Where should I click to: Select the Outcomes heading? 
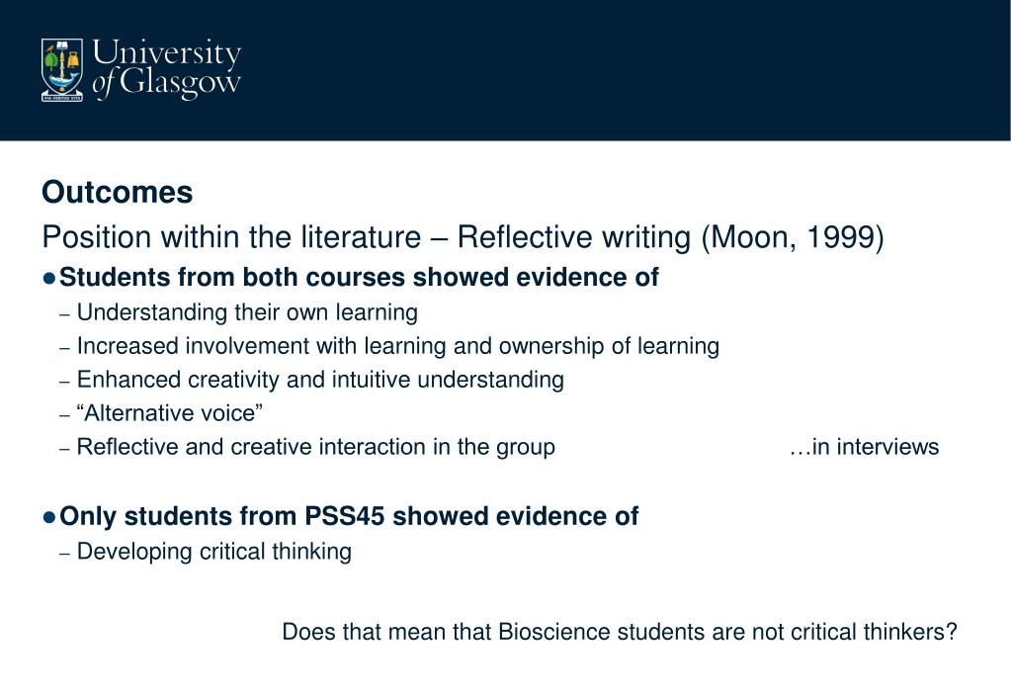coord(118,192)
